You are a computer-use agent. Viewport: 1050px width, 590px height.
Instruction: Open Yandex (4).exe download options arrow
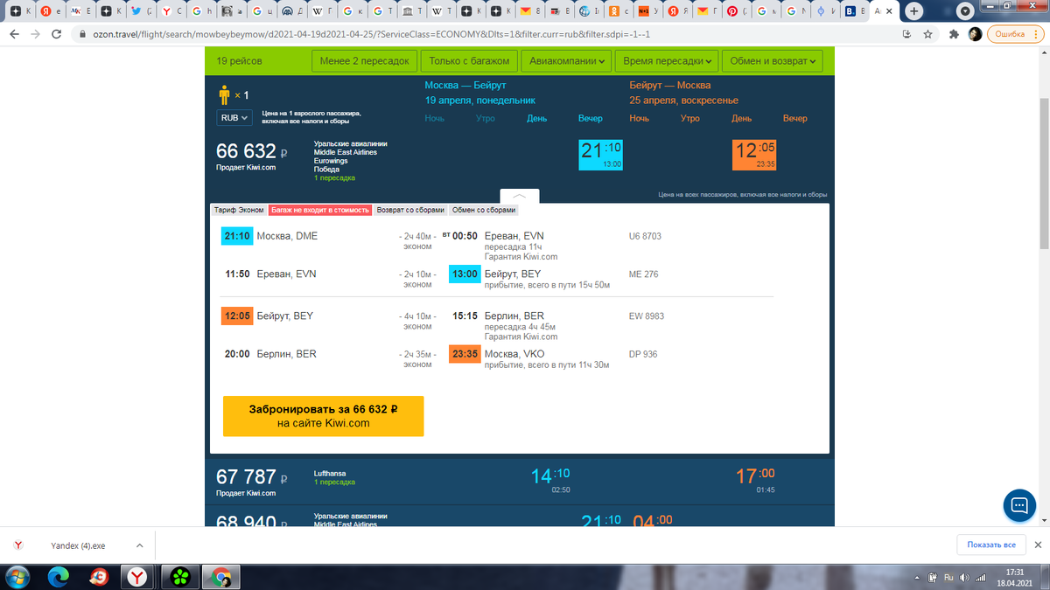click(139, 545)
